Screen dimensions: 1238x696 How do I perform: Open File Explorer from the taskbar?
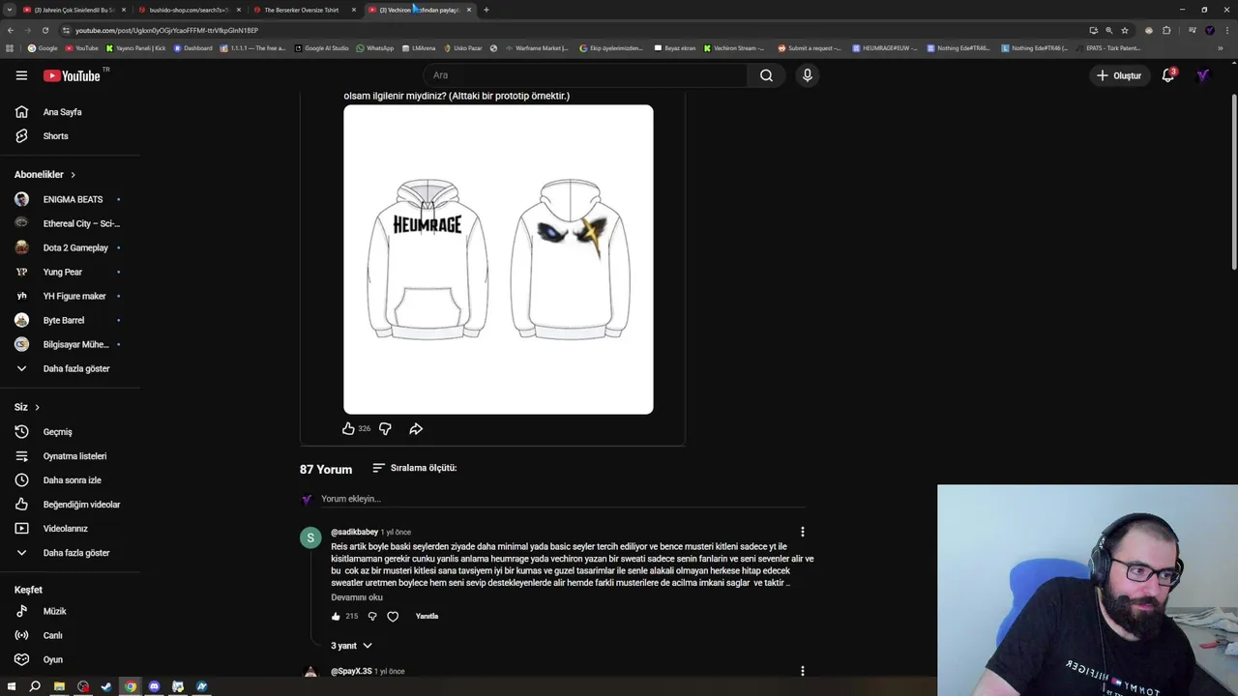(x=59, y=686)
